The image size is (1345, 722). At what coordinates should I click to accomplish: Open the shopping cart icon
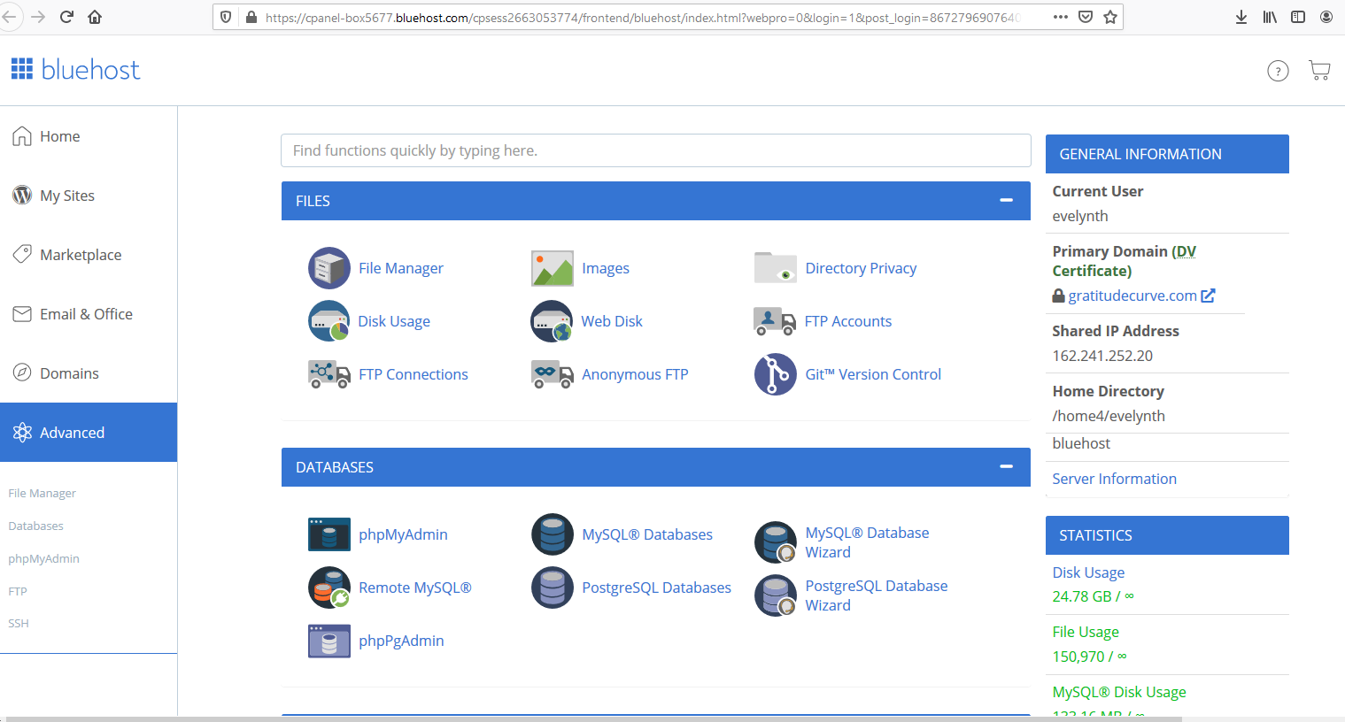click(1319, 71)
